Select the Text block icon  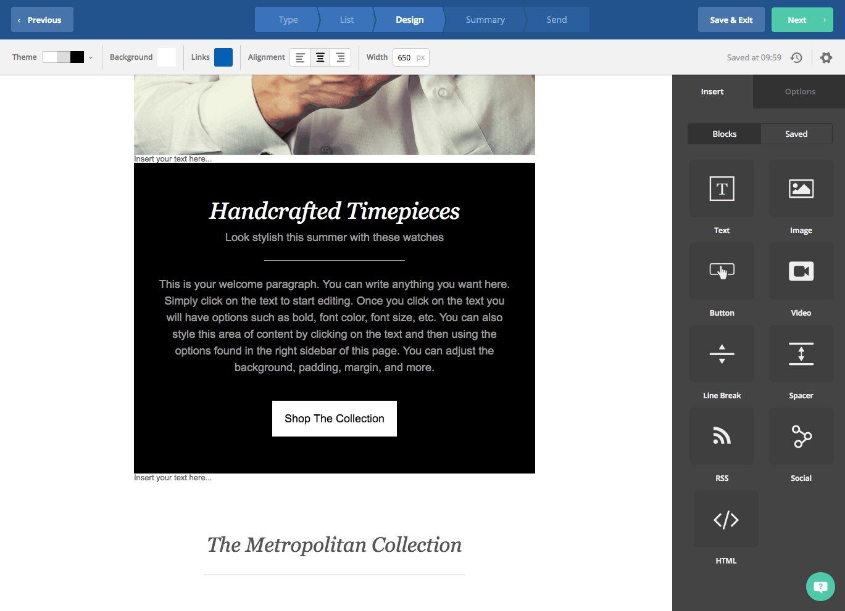tap(722, 189)
